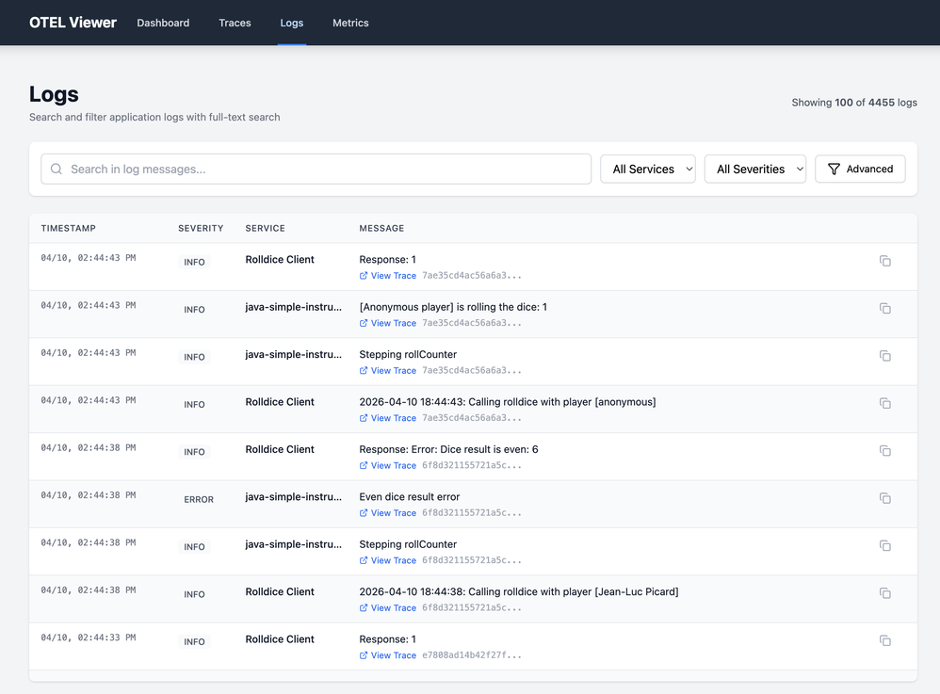Copy the 02:44:38 'Stepping rollCounter' log entry
The width and height of the screenshot is (940, 694).
click(x=884, y=545)
